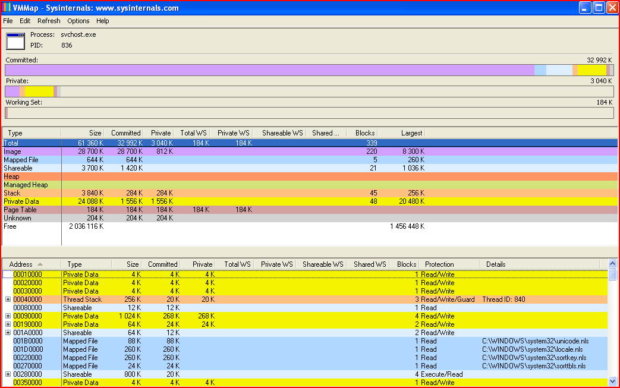Select the Heap memory type row

coord(310,176)
